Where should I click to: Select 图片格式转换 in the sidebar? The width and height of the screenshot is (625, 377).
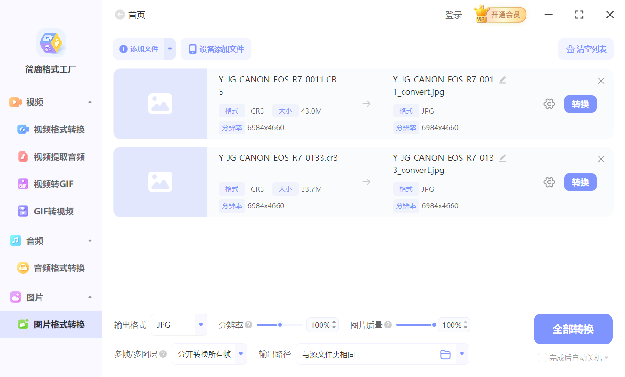click(x=51, y=324)
